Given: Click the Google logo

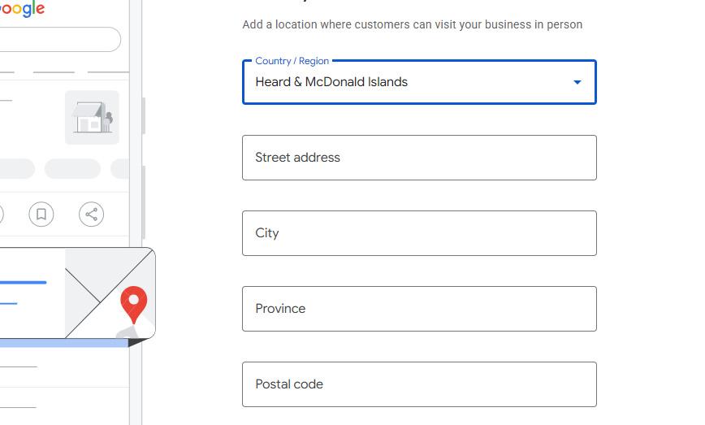Looking at the screenshot, I should pyautogui.click(x=22, y=9).
